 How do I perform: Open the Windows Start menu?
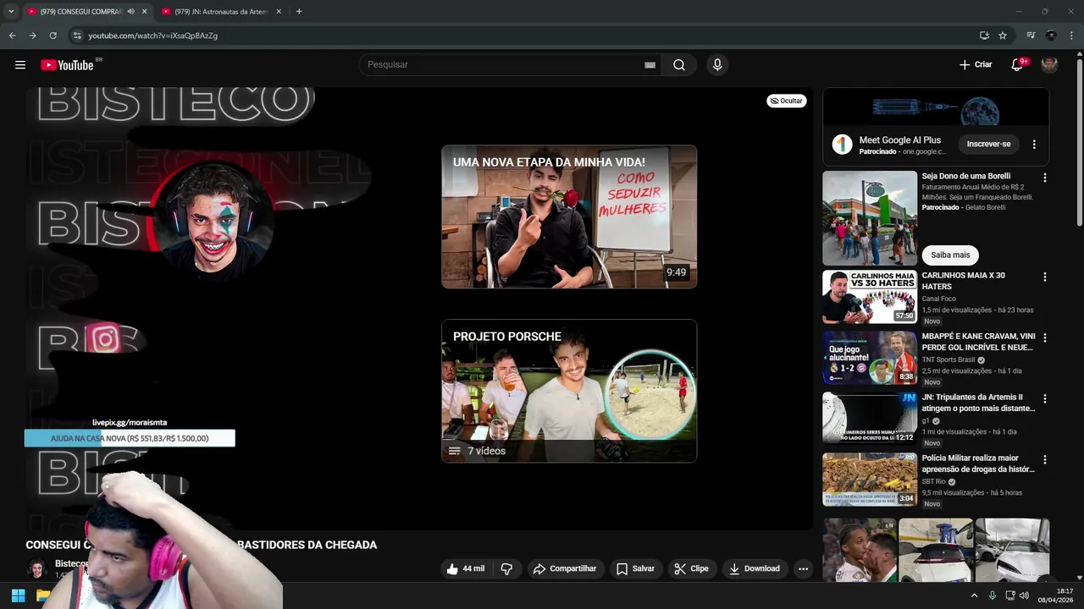(x=18, y=595)
